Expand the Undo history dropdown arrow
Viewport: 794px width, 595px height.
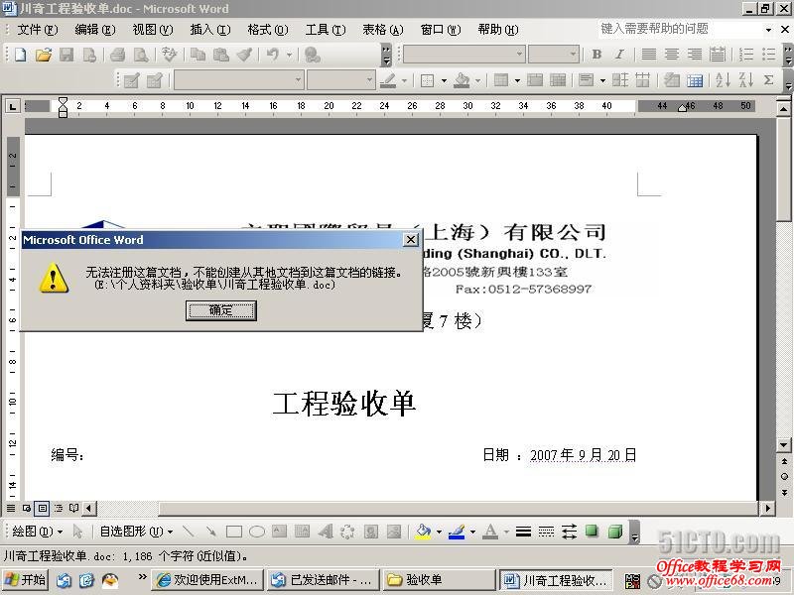289,55
